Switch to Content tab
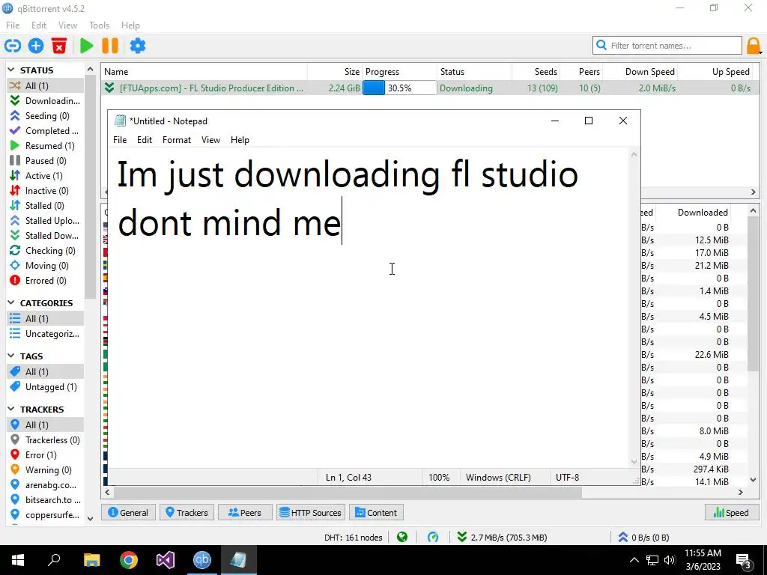This screenshot has height=575, width=767. click(x=376, y=512)
